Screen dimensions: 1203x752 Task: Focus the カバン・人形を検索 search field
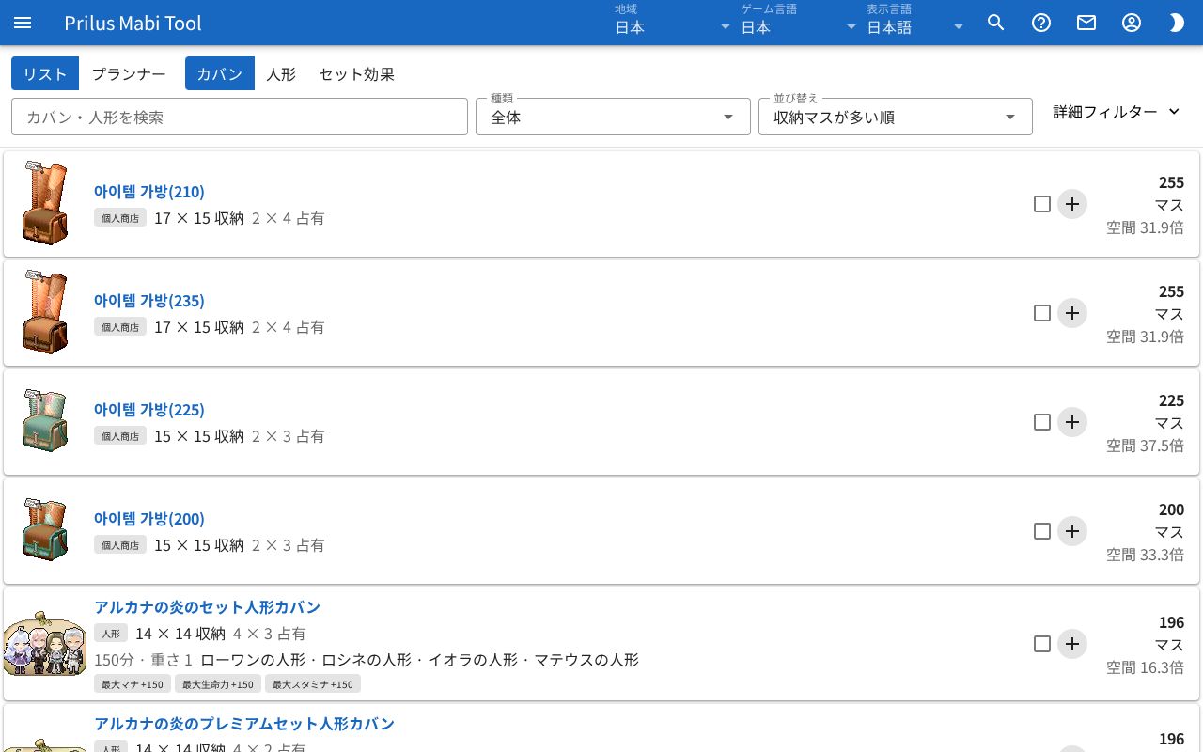[240, 117]
